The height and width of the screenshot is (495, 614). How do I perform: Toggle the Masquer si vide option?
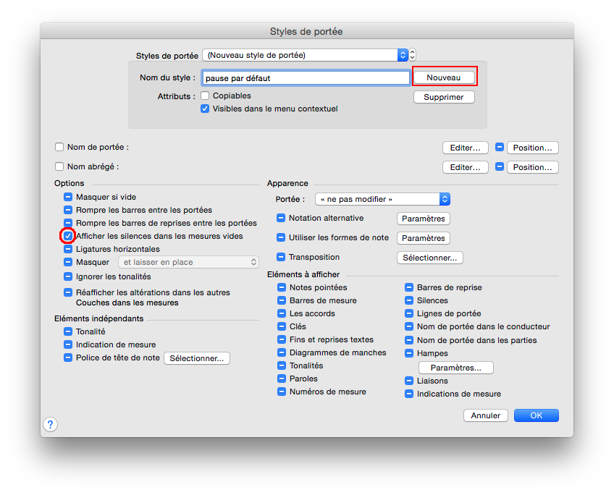coord(68,197)
